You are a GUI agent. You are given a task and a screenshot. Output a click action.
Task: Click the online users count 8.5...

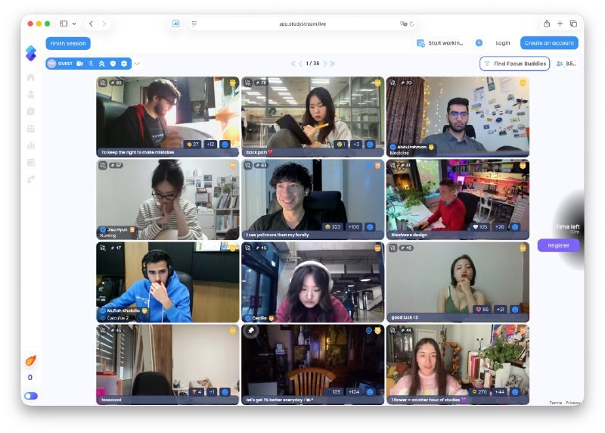(566, 64)
